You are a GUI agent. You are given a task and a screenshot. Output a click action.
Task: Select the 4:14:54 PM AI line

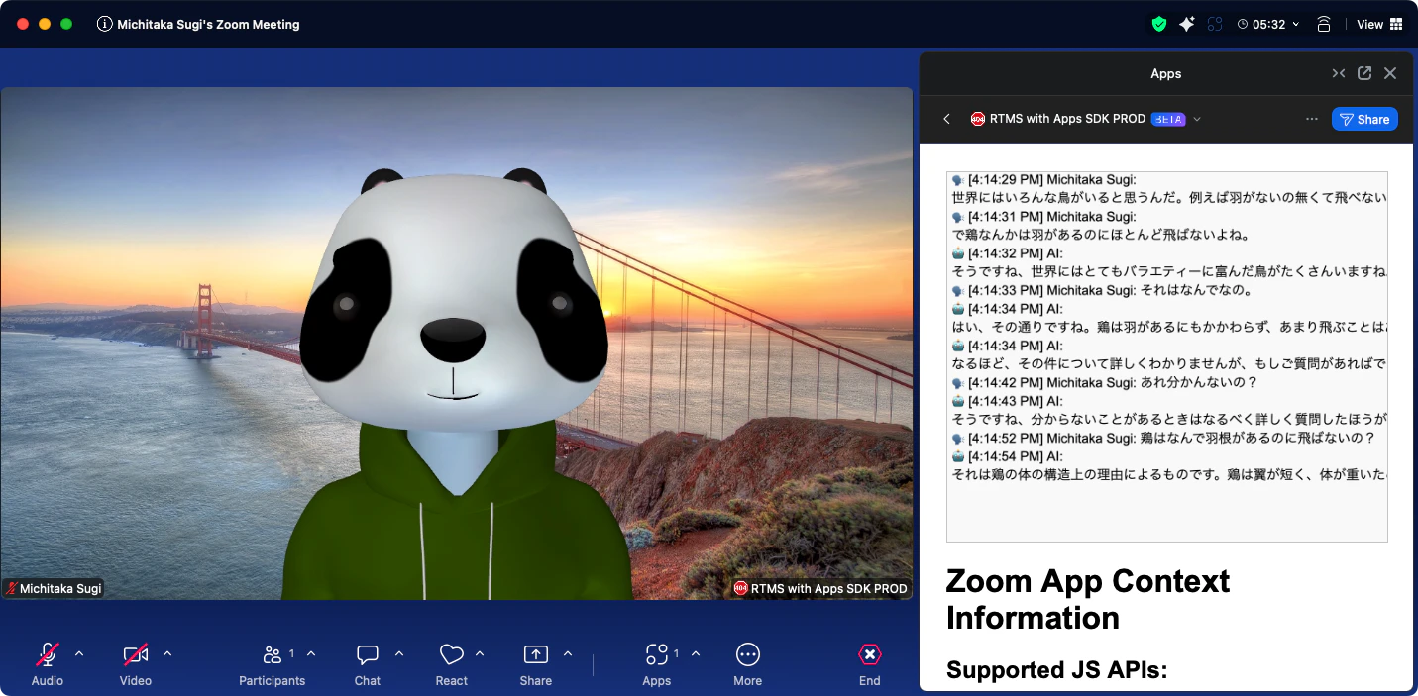click(1007, 456)
